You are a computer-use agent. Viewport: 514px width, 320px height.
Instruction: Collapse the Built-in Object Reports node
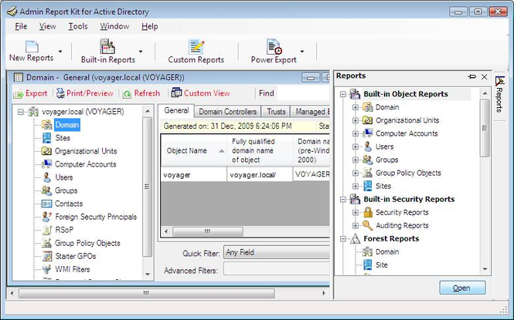[343, 94]
